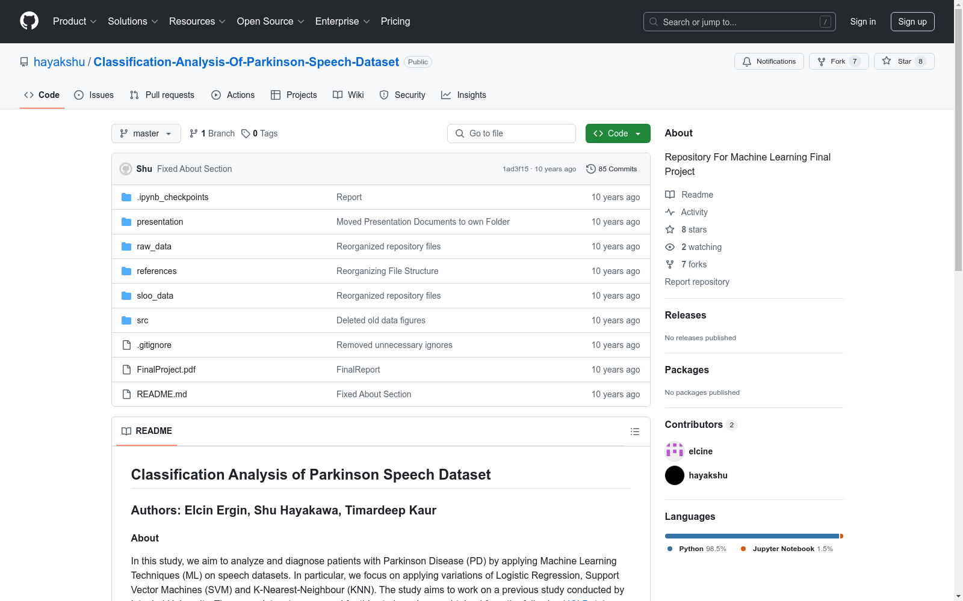This screenshot has height=601, width=963.
Task: Click the magnifier icon in the search bar
Action: pyautogui.click(x=654, y=22)
